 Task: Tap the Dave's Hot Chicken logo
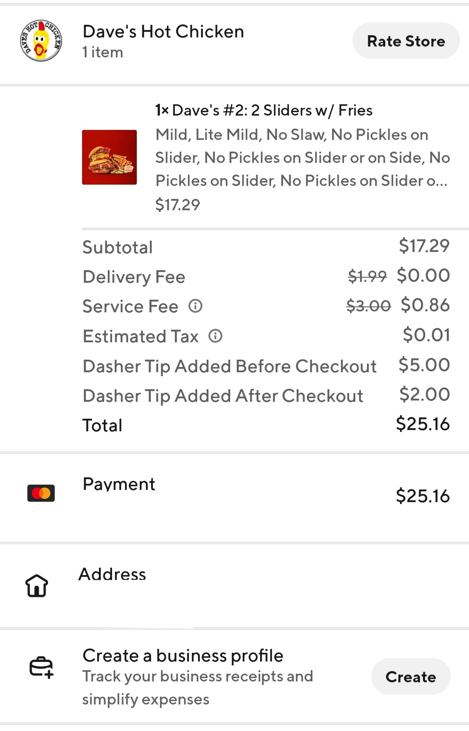click(x=41, y=41)
